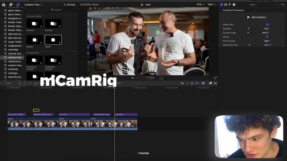Select the Instagram-e... category

(x=15, y=18)
